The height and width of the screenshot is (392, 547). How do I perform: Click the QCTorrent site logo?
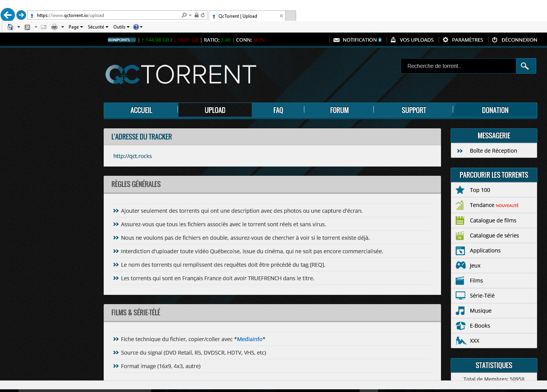[181, 74]
